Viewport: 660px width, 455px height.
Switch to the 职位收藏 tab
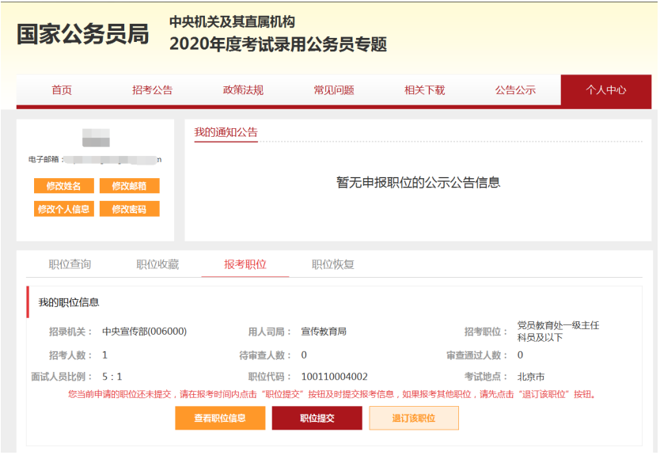tap(157, 264)
